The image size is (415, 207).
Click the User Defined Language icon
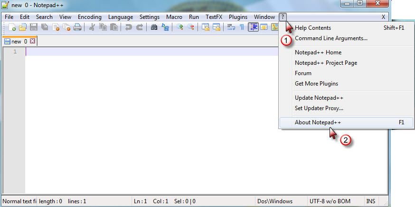[x=264, y=27]
